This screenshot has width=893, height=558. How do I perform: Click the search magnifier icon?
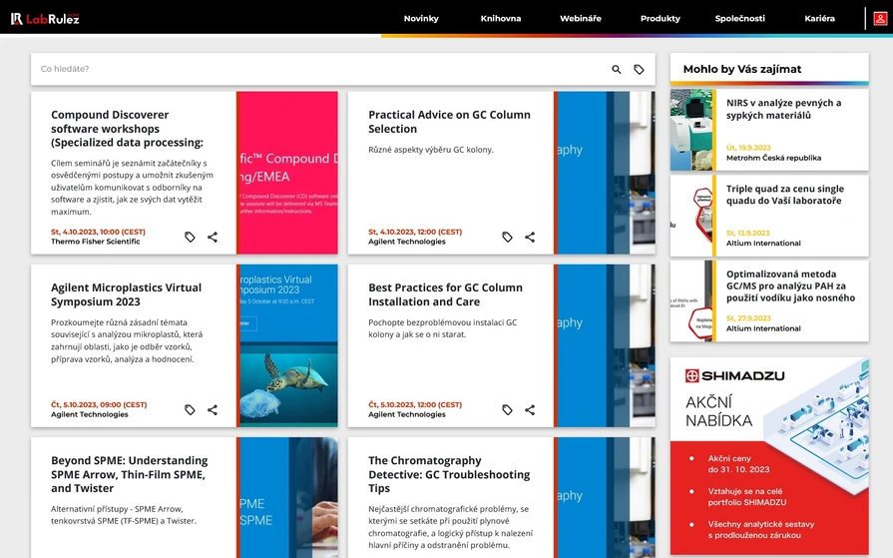617,69
